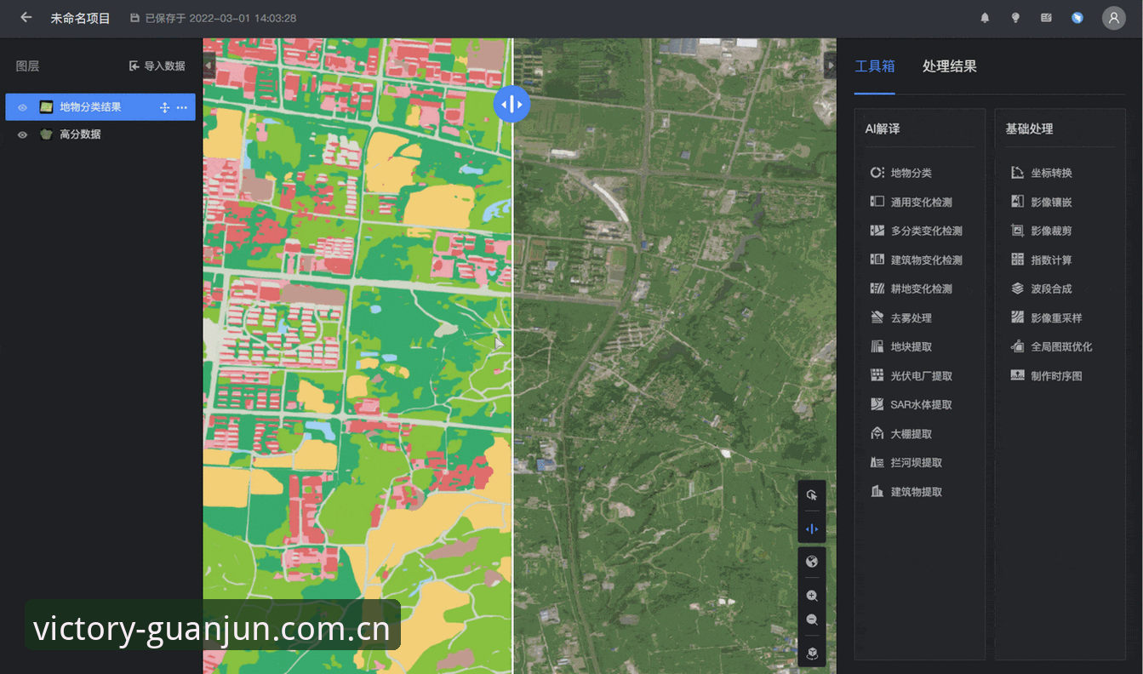Image resolution: width=1143 pixels, height=674 pixels.
Task: Open the 波段合成 tool
Action: 1042,288
